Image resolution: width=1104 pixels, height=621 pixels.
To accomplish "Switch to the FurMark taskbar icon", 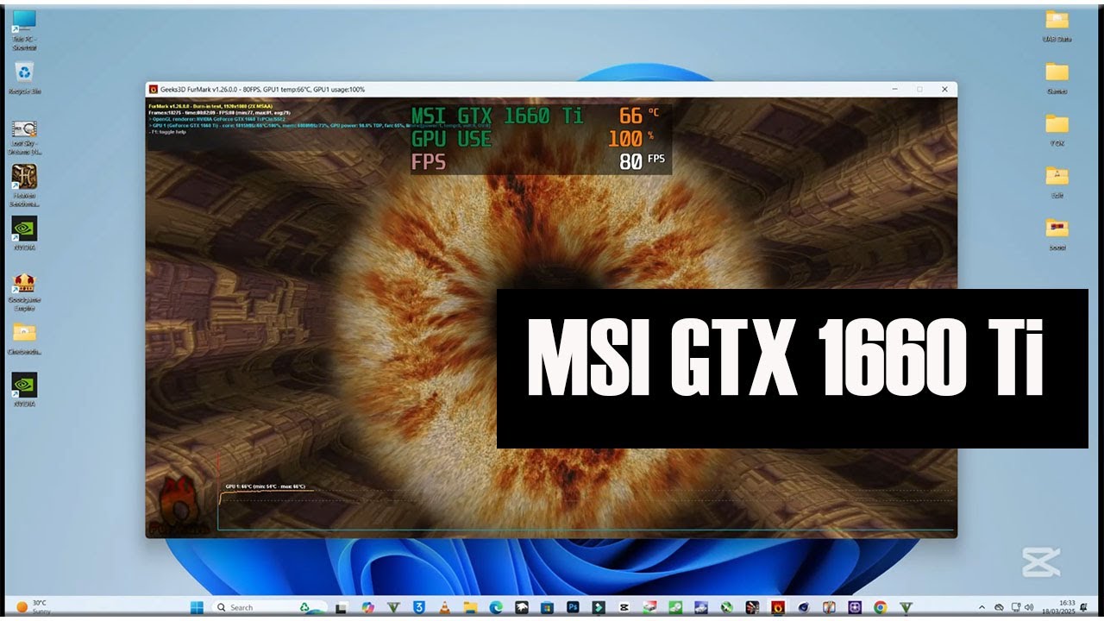I will 777,607.
